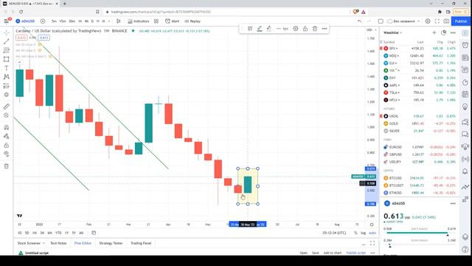Select the ETHUSD row in watchlist
The height and width of the screenshot is (266, 472).
420,193
